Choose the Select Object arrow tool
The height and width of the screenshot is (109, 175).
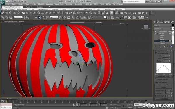tap(24, 17)
